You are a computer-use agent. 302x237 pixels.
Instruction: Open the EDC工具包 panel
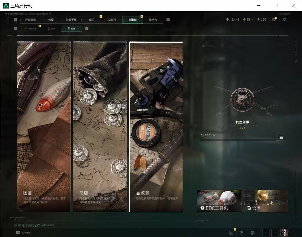point(219,201)
